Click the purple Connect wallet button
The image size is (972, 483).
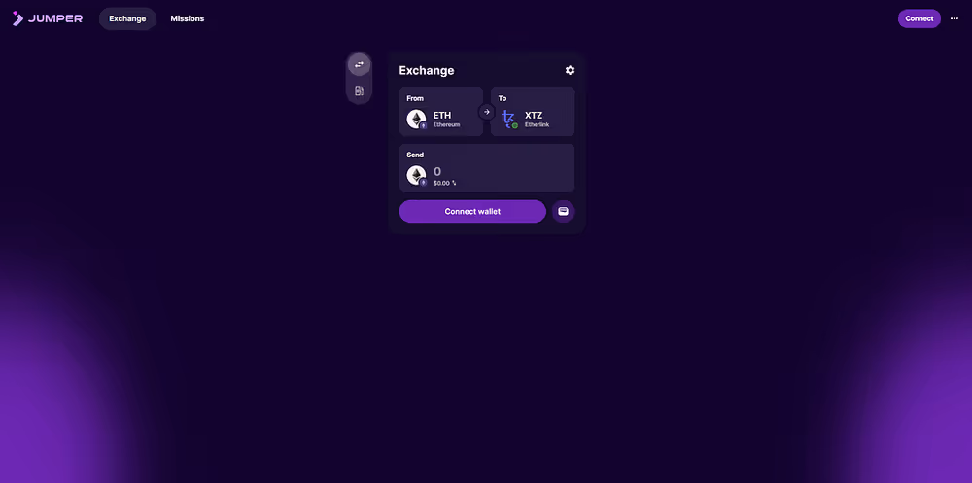click(472, 212)
